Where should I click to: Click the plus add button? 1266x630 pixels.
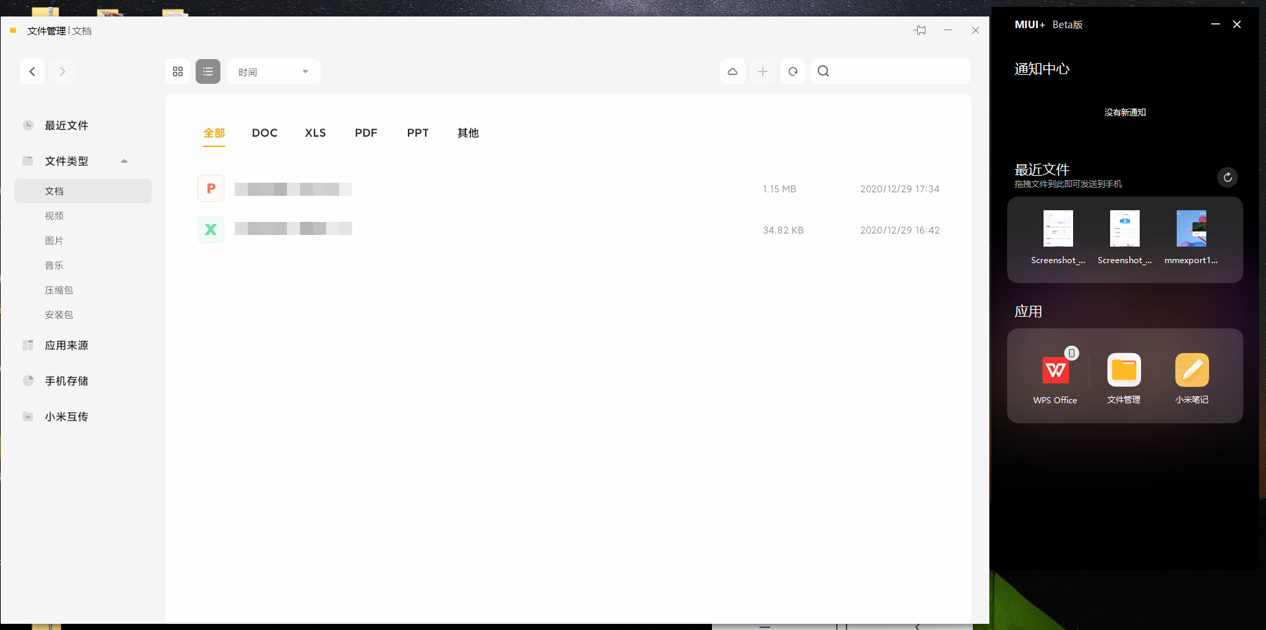point(763,71)
